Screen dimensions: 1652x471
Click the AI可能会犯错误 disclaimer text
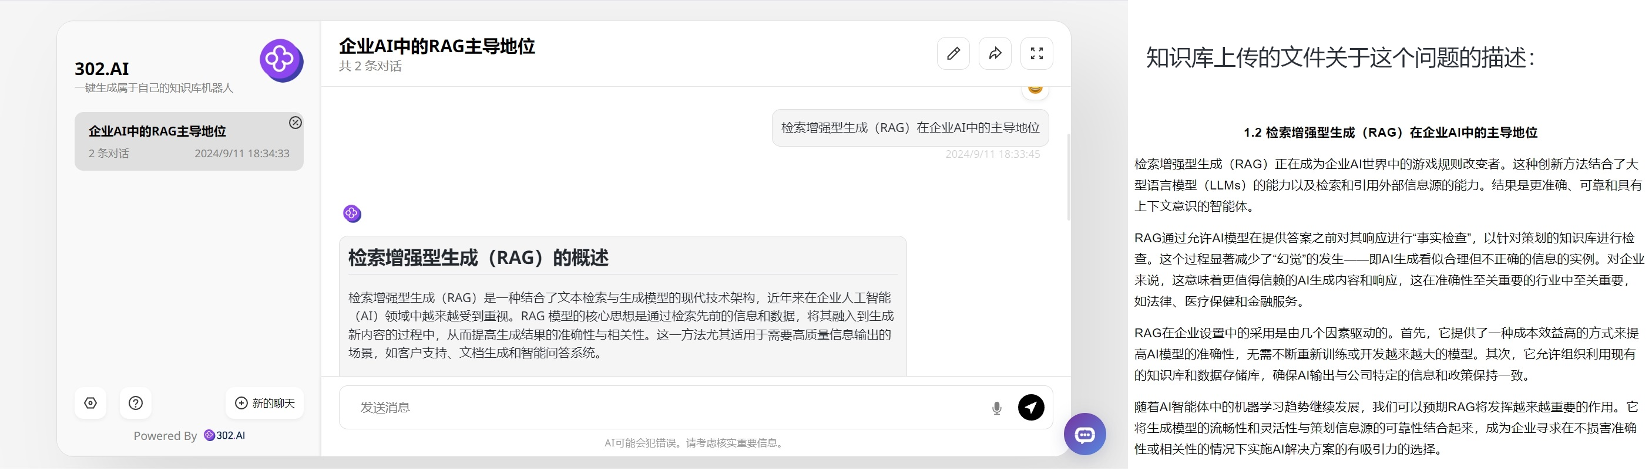[x=694, y=443]
